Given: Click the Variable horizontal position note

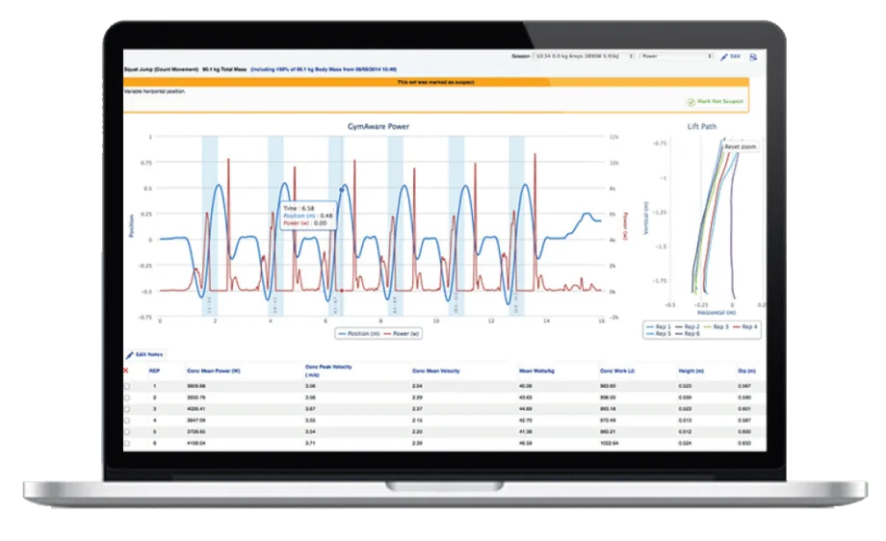Looking at the screenshot, I should (154, 90).
